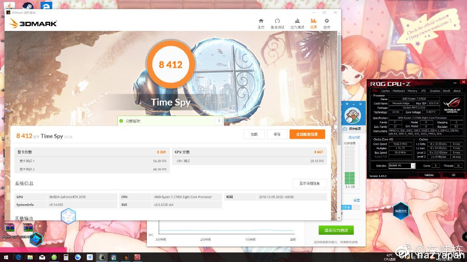Click the CPU 分数 score row
Image resolution: width=467 pixels, height=262 pixels.
(x=249, y=152)
